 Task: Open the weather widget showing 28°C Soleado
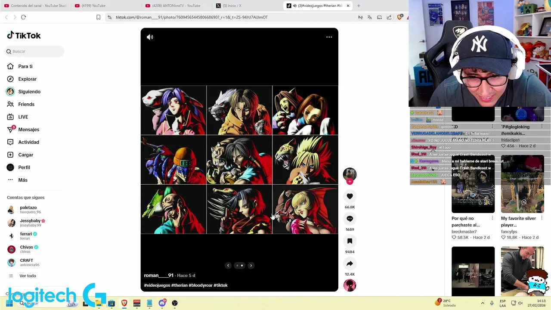click(x=446, y=303)
